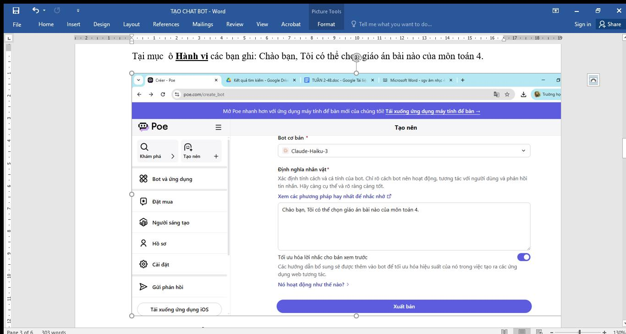
Task: Switch to the Insert ribbon tab
Action: [x=73, y=24]
